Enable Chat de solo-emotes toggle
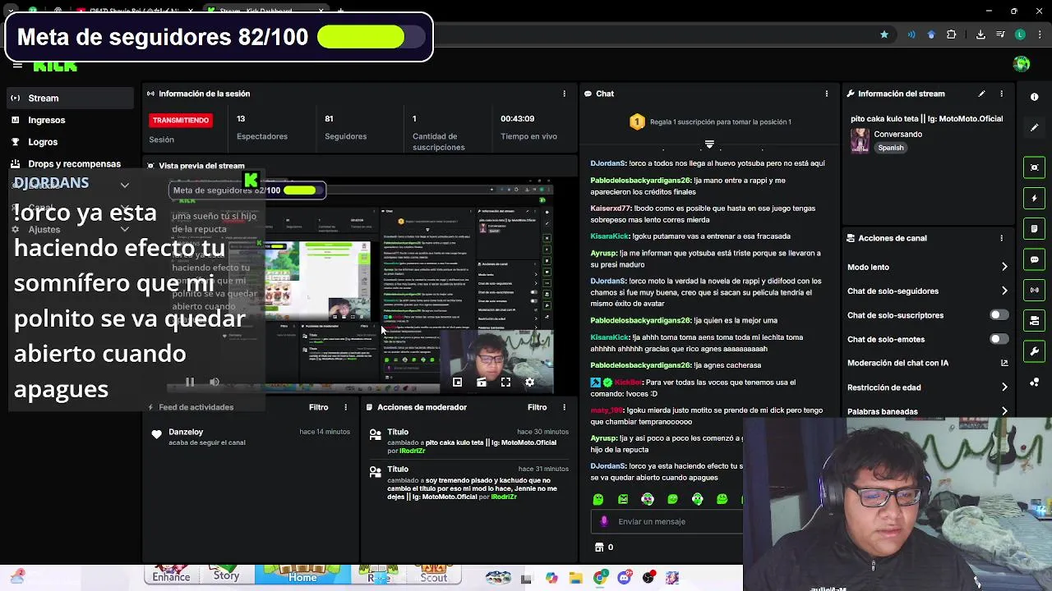This screenshot has width=1052, height=591. (999, 339)
